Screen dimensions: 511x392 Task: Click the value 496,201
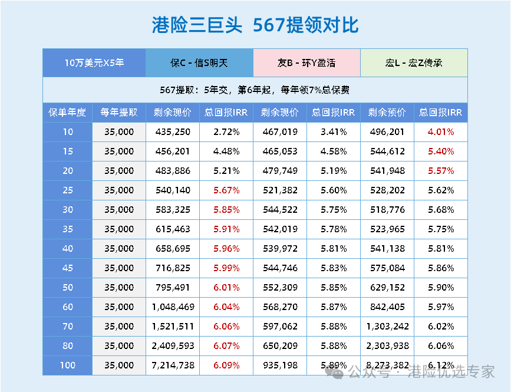coord(387,132)
